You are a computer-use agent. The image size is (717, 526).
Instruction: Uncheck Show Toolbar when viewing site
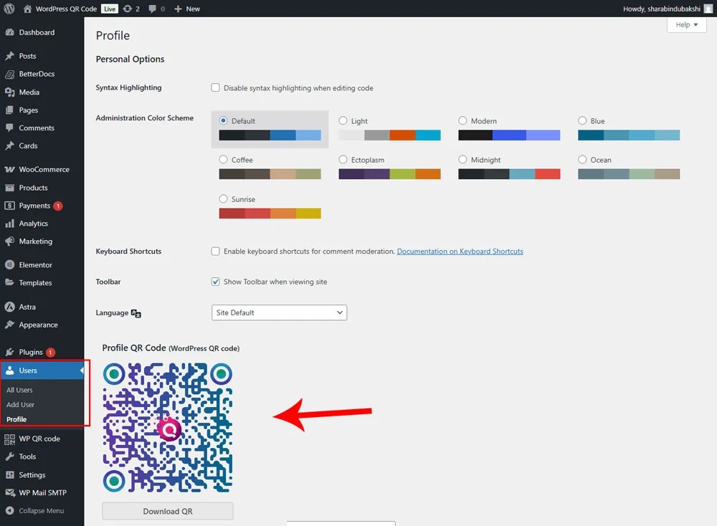215,282
